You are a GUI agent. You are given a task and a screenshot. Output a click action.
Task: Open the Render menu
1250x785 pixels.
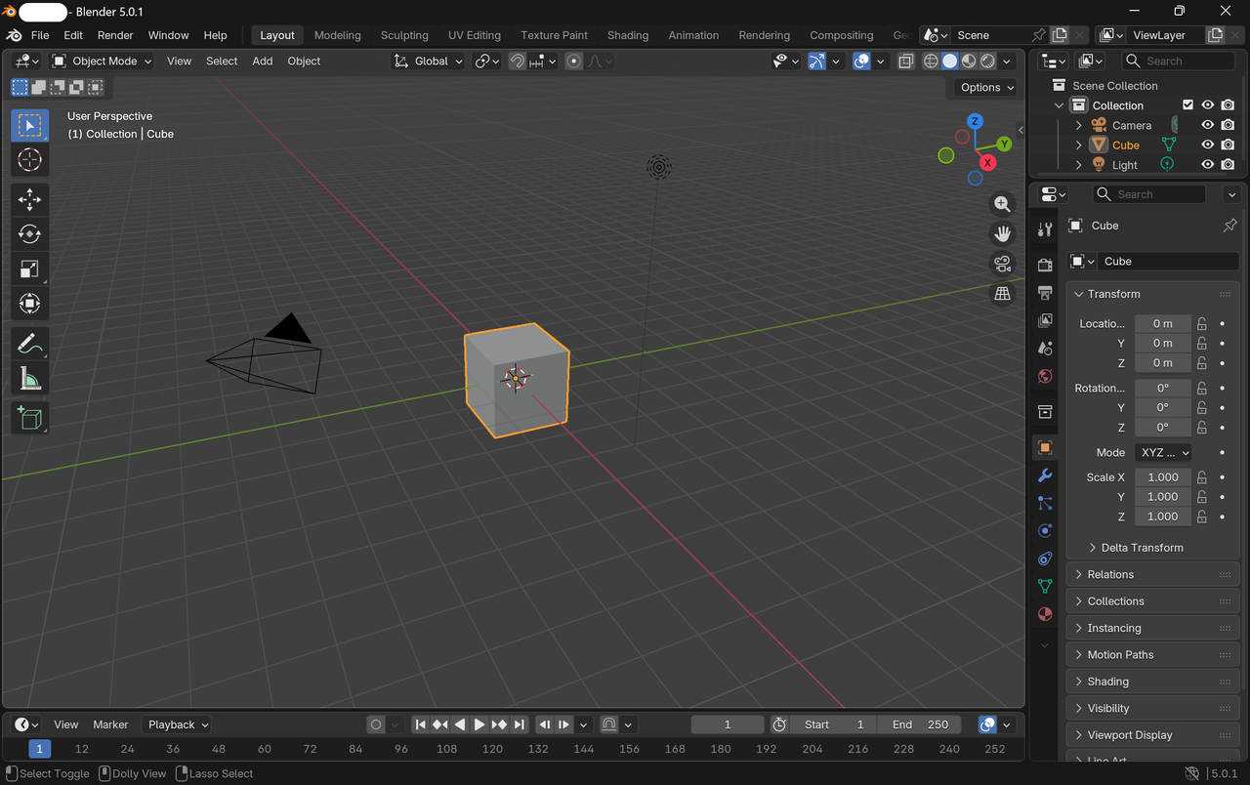pyautogui.click(x=115, y=35)
